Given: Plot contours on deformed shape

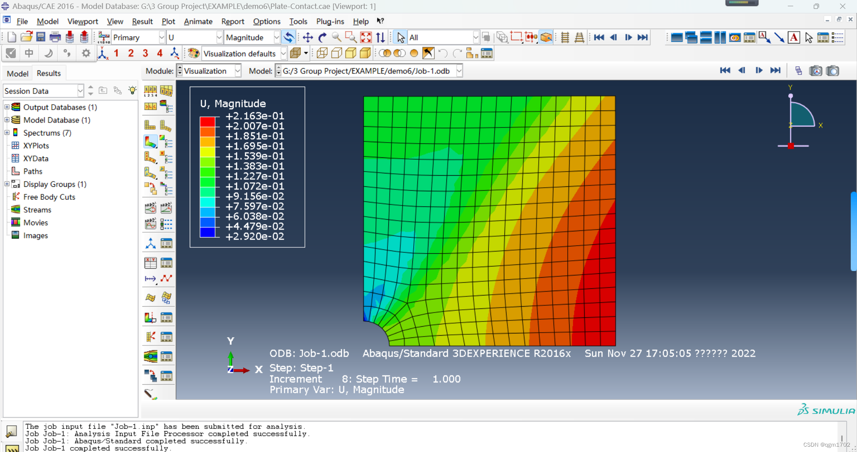Looking at the screenshot, I should (150, 142).
